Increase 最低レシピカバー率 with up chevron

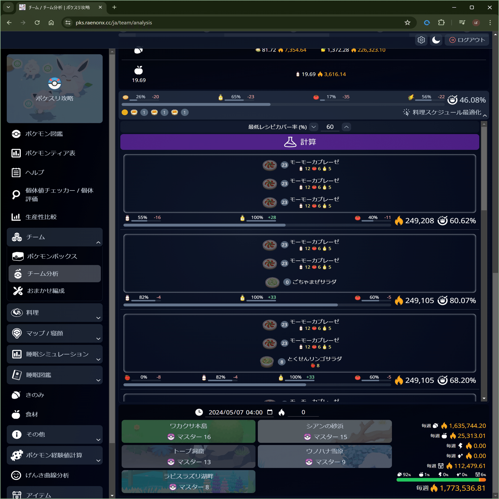pos(346,127)
